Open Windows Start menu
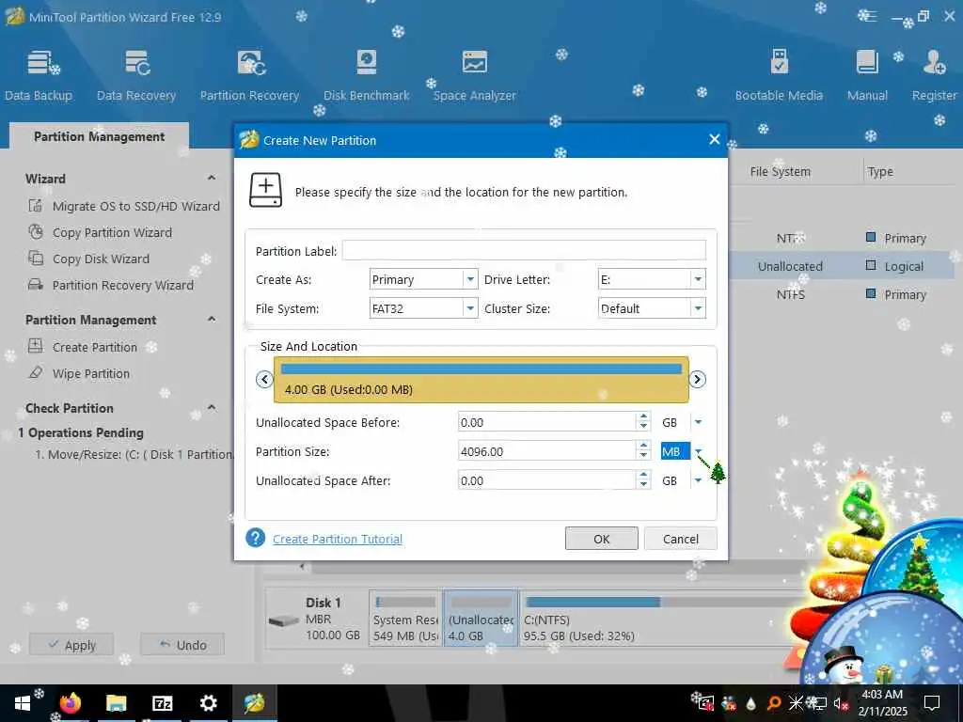The image size is (963, 722). tap(23, 703)
